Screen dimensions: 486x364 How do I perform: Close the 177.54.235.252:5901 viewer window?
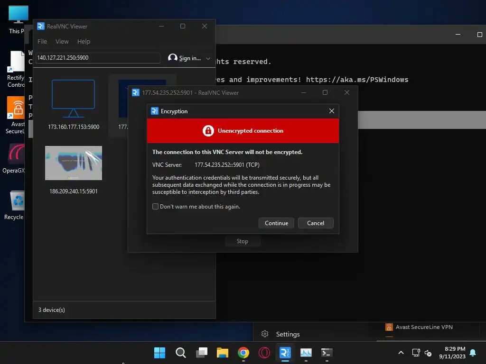point(347,92)
